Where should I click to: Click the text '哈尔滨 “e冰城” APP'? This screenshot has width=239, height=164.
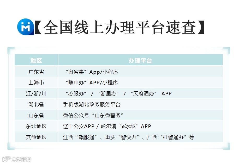pyautogui.click(x=126, y=126)
